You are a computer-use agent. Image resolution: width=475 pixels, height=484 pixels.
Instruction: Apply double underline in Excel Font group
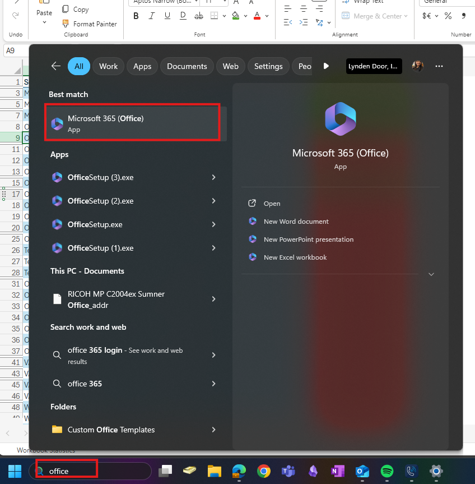(183, 16)
